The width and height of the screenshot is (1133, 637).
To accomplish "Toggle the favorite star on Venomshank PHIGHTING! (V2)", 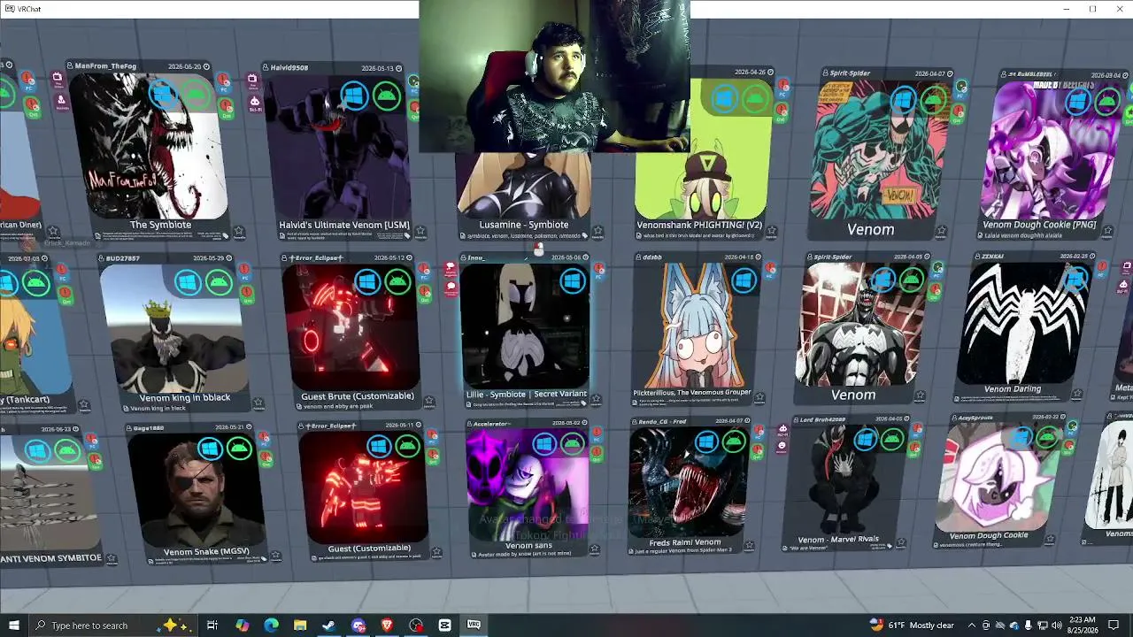I will click(x=772, y=232).
